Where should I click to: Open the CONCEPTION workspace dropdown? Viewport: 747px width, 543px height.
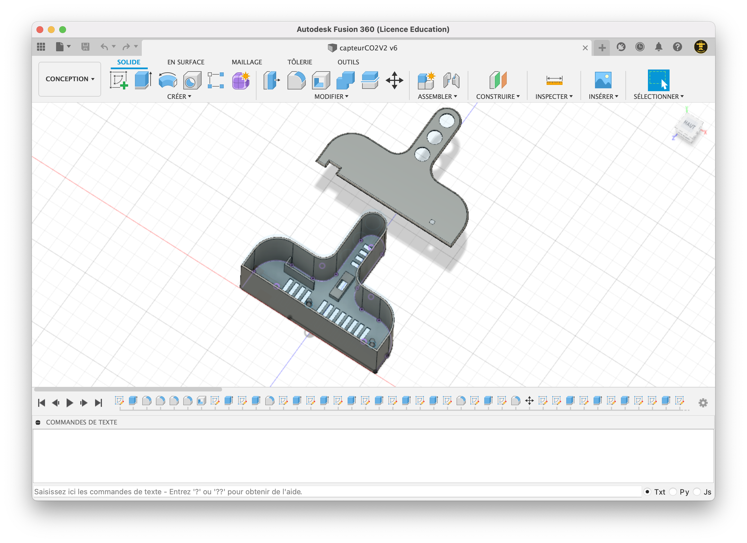(x=70, y=79)
